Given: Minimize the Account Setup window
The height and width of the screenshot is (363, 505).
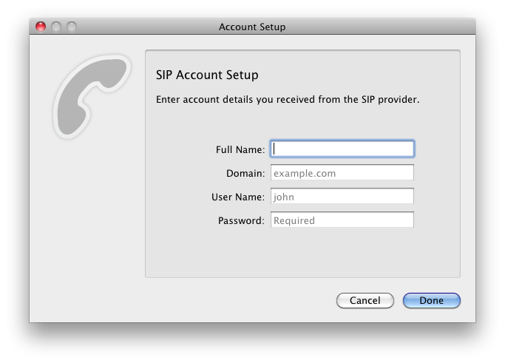Looking at the screenshot, I should click(x=56, y=27).
